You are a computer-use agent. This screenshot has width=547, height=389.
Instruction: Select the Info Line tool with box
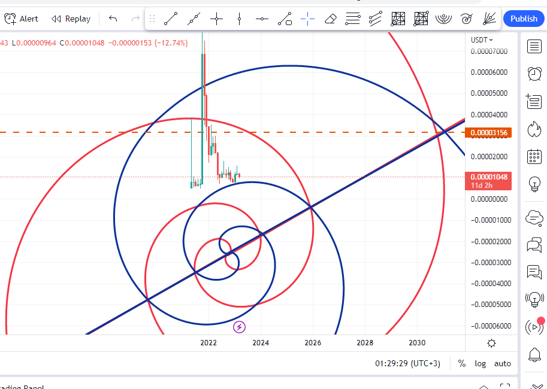coord(285,19)
